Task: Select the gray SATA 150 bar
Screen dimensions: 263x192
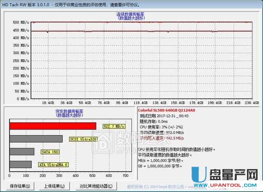Action: pyautogui.click(x=22, y=151)
